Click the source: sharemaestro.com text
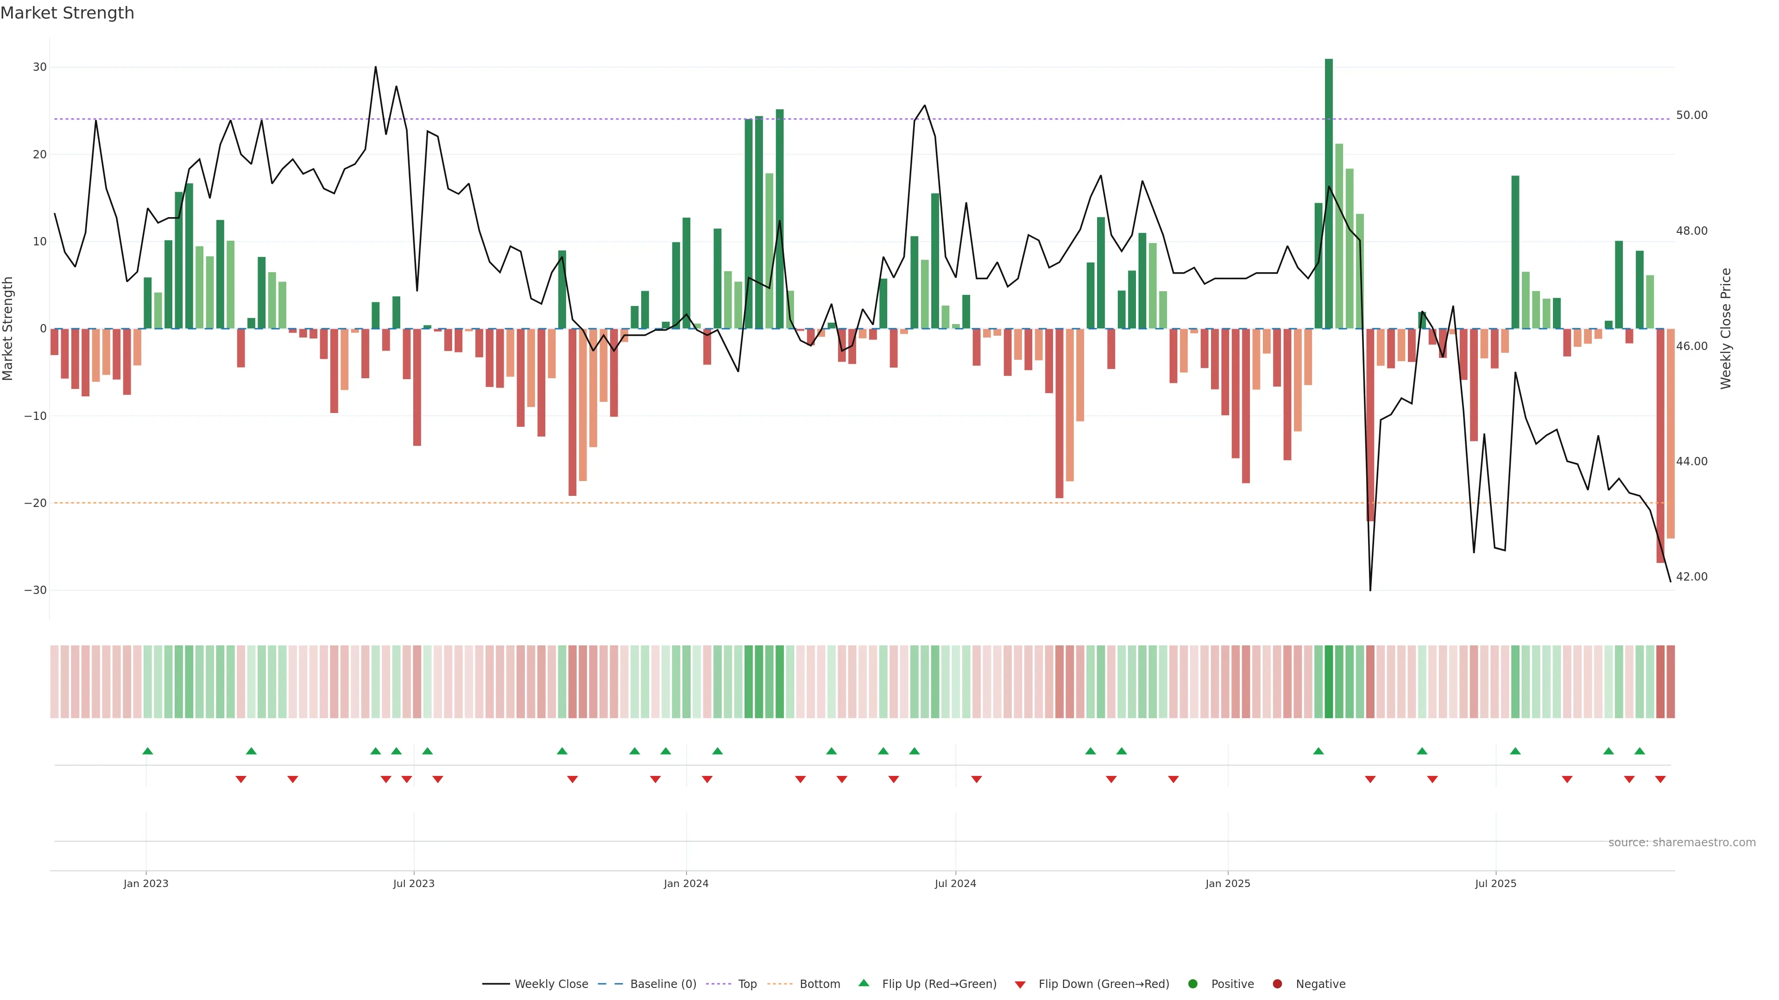This screenshot has width=1779, height=1000. pyautogui.click(x=1682, y=843)
